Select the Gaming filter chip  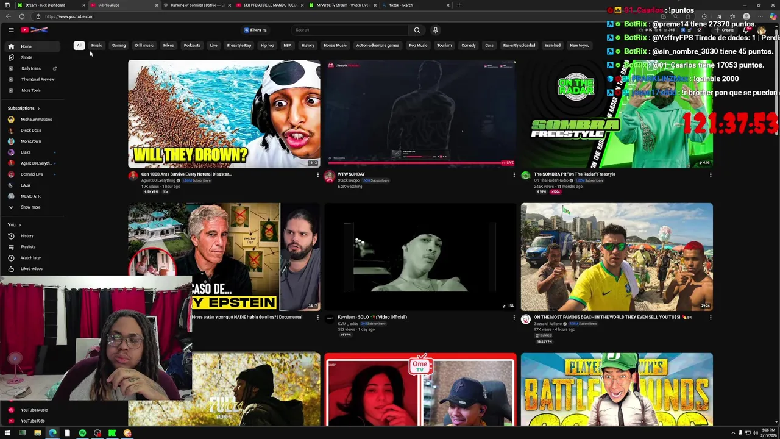[x=119, y=45]
